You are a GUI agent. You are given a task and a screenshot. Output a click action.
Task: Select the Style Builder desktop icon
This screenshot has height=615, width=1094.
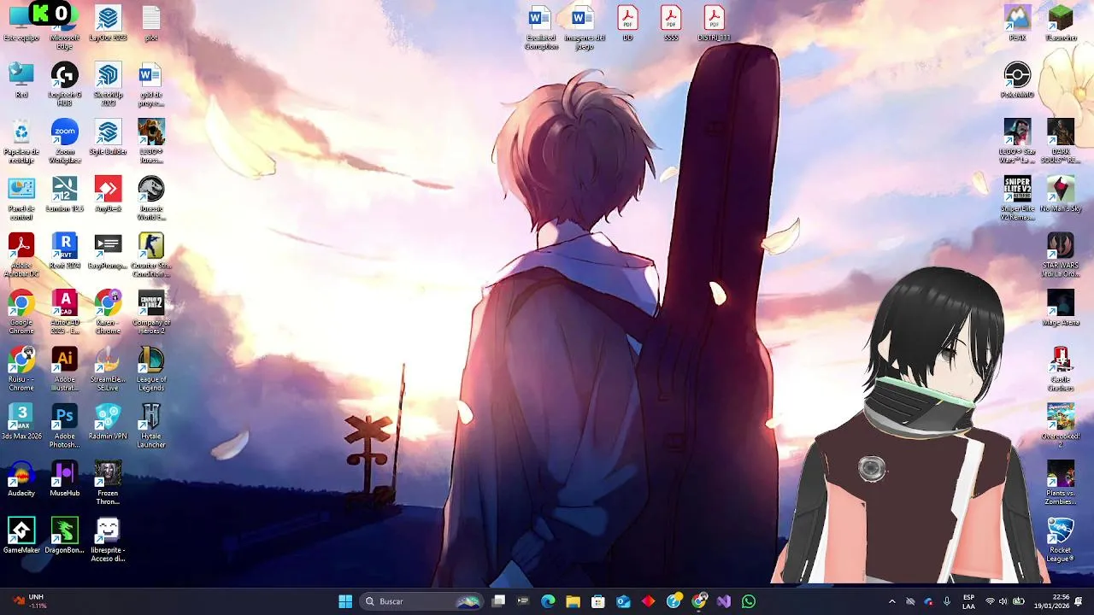pyautogui.click(x=108, y=138)
